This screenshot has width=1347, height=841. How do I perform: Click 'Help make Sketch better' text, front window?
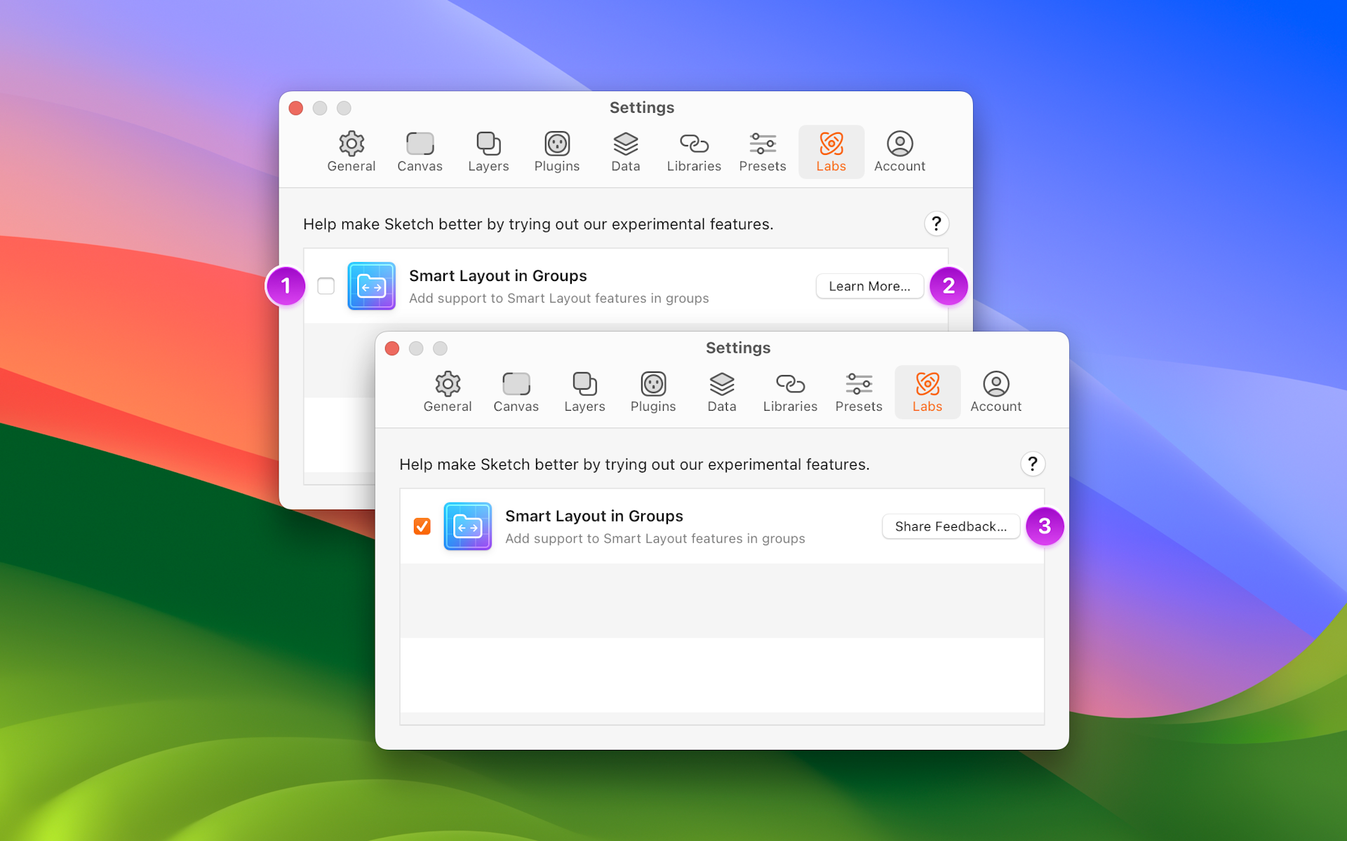[634, 465]
